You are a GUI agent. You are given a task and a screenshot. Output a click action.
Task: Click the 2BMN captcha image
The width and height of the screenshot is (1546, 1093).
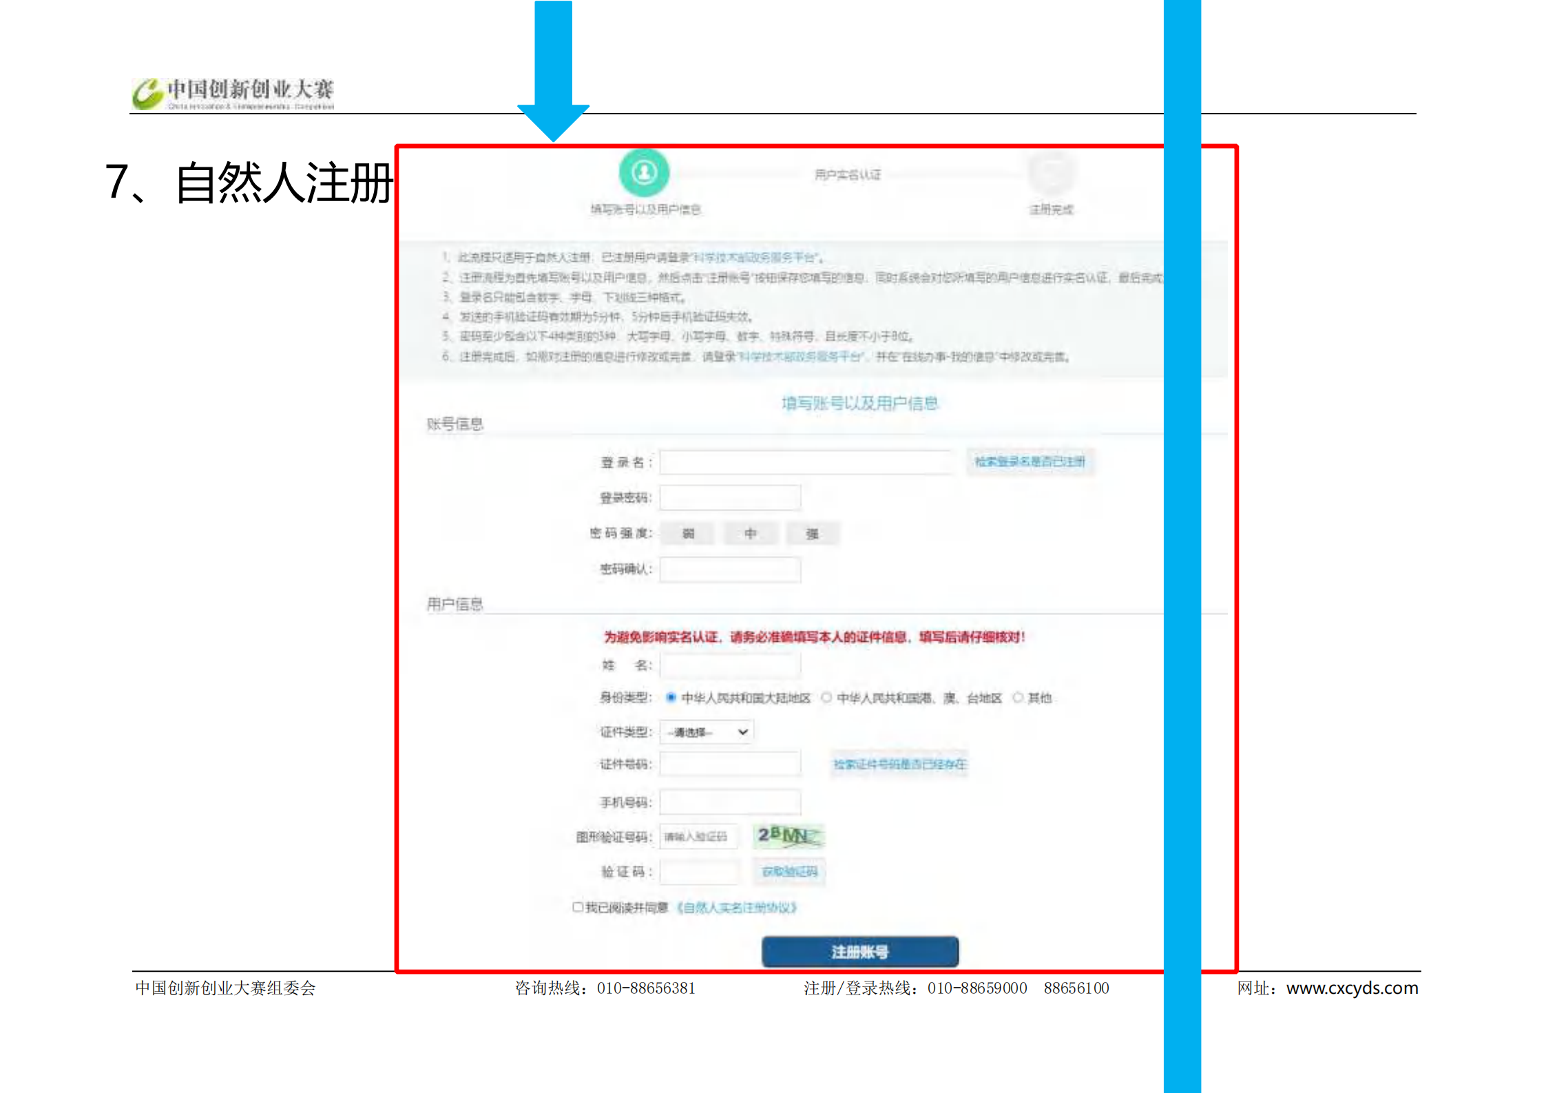coord(788,835)
